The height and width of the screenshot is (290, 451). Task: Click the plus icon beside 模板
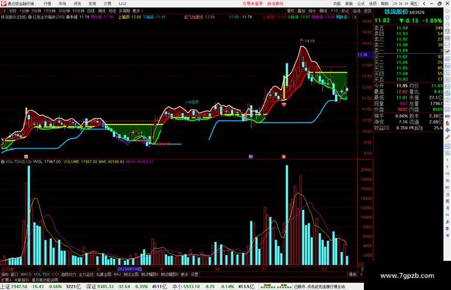[362, 275]
